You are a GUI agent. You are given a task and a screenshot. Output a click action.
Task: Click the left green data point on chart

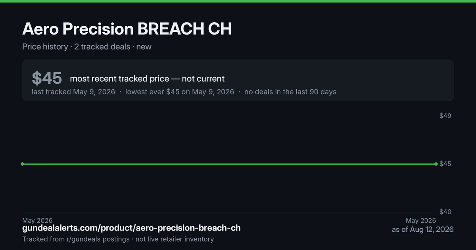pos(22,164)
